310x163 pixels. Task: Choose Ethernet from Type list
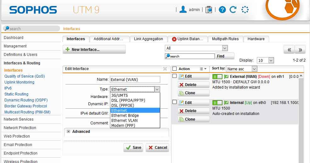[x=135, y=110]
